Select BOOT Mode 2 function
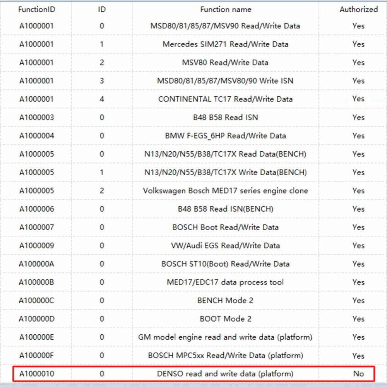This screenshot has width=387, height=387. tap(225, 319)
